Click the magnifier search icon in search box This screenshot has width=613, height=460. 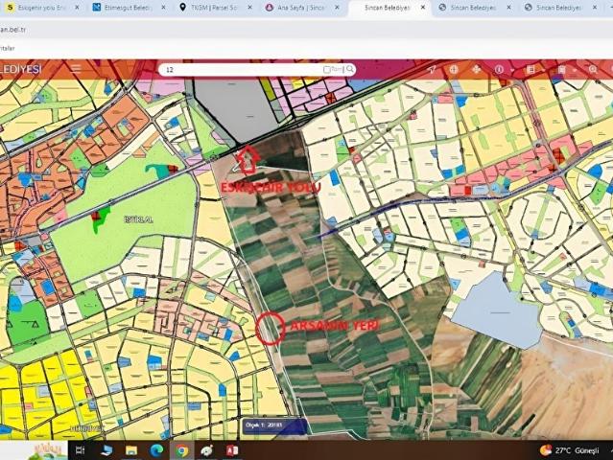(x=350, y=69)
